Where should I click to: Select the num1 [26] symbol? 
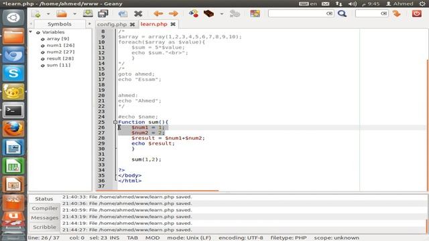60,46
